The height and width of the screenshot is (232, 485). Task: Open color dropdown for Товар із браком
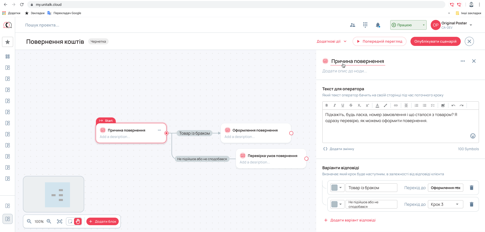coord(337,188)
